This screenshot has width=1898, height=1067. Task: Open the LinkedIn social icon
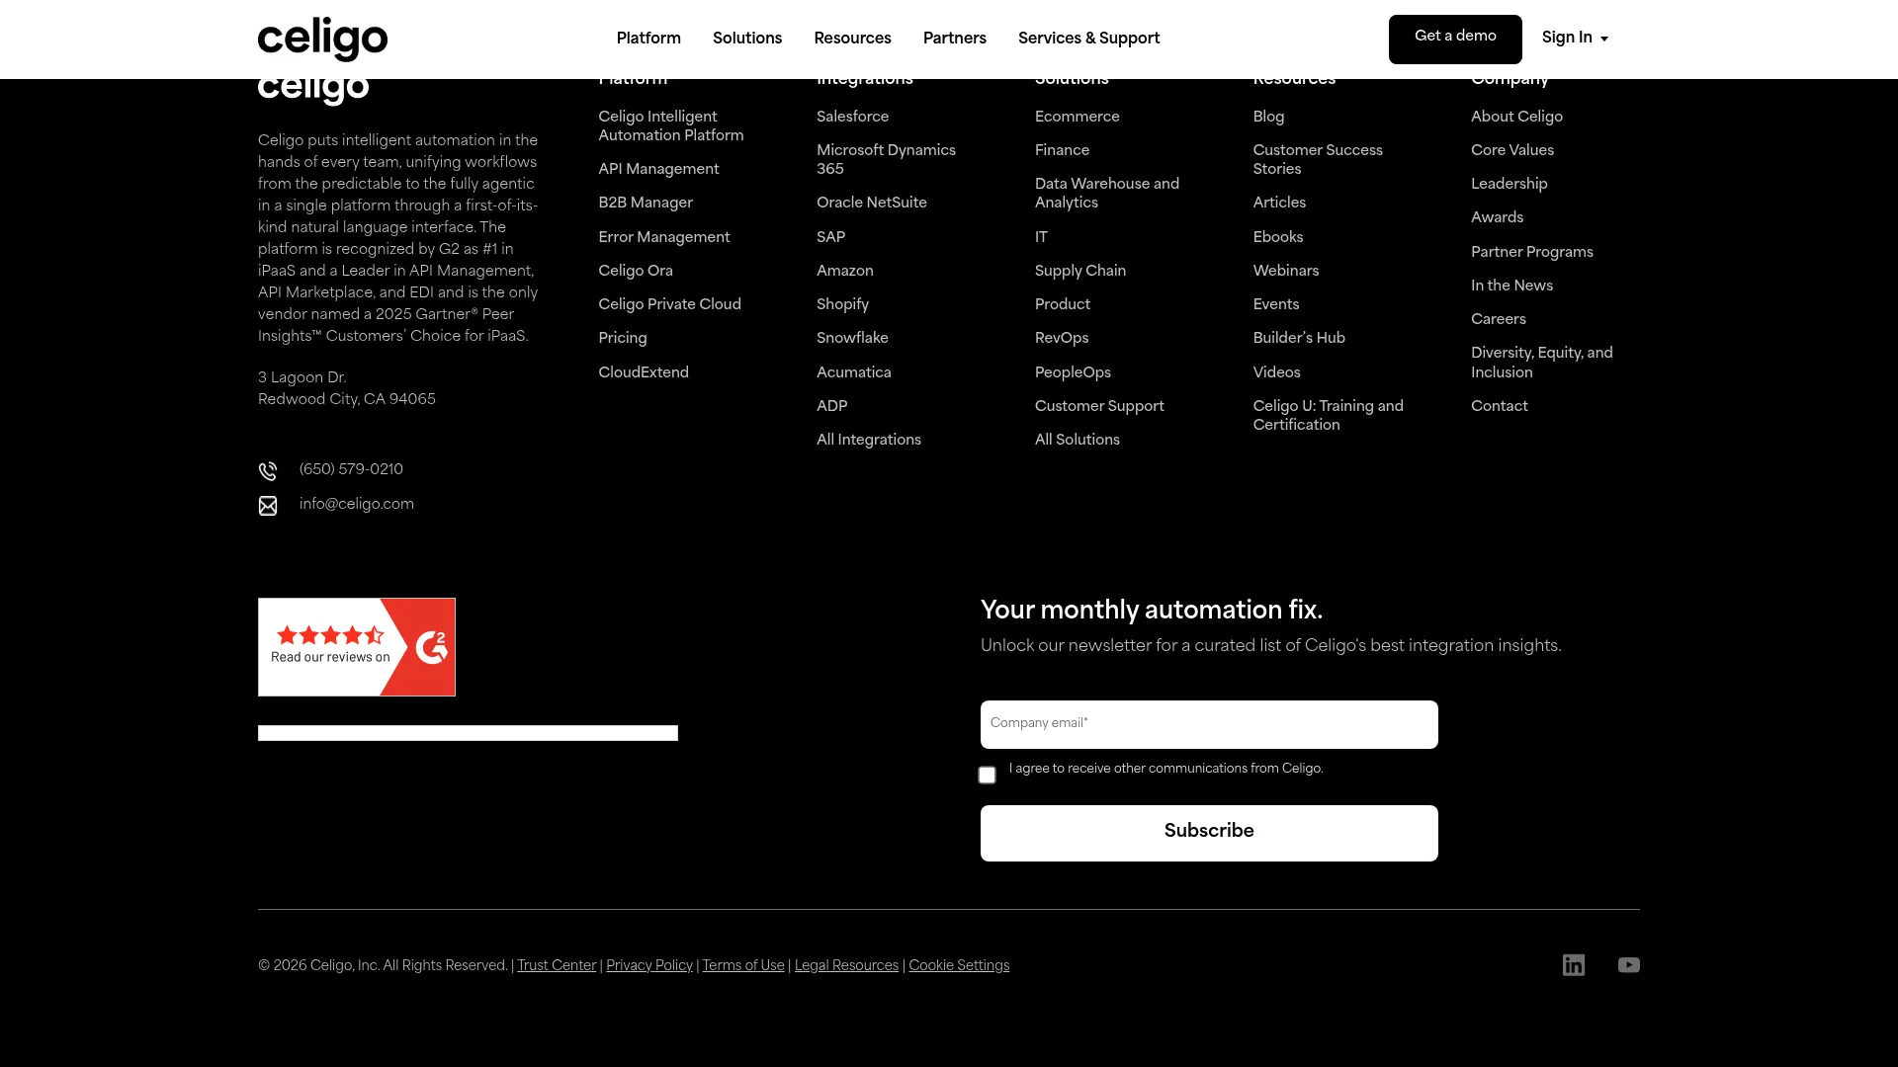point(1574,965)
